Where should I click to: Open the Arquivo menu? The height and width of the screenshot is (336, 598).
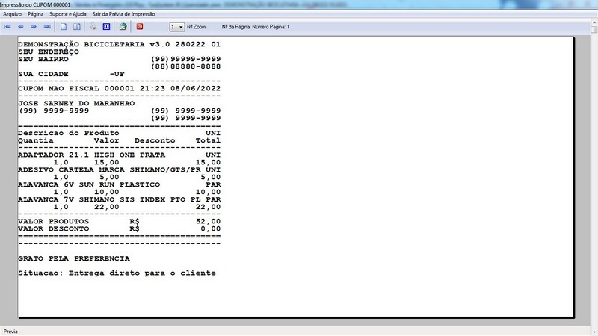click(12, 14)
